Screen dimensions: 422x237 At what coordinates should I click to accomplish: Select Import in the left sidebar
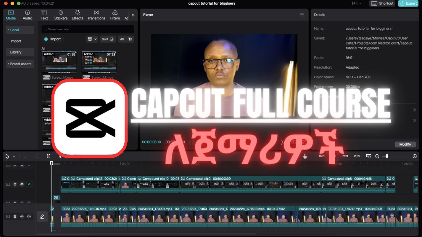click(x=16, y=41)
